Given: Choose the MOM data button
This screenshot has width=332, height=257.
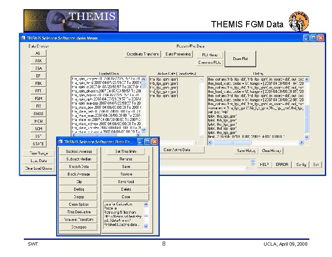Looking at the screenshot, I should coord(38,121).
